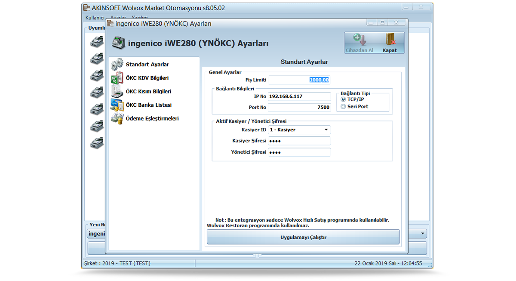Click the Port No input field

point(299,108)
